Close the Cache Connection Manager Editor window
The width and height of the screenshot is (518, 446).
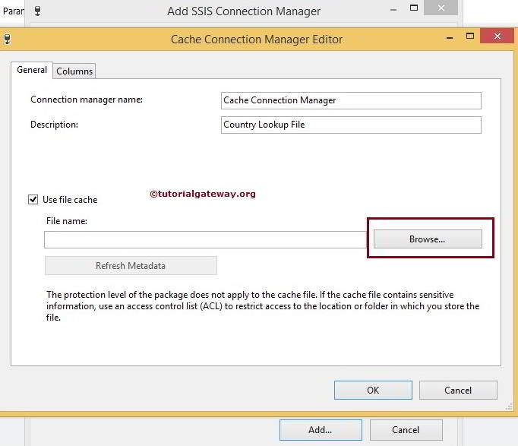click(x=497, y=36)
